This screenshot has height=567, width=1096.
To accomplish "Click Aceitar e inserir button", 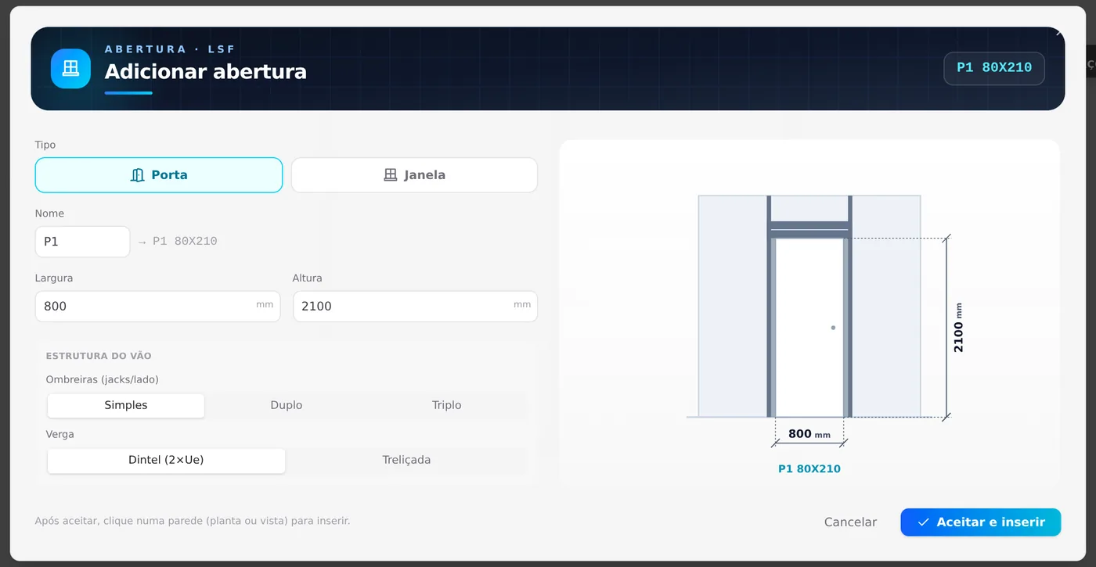I will [980, 522].
